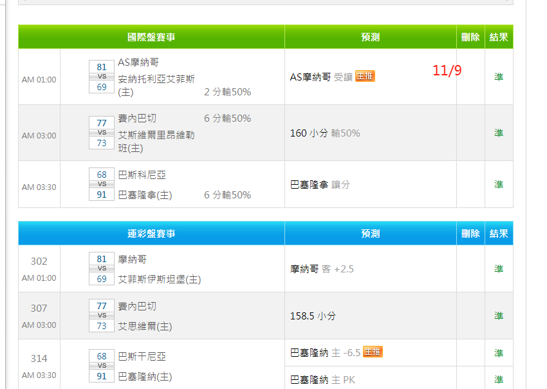Screen dimensions: 547x389
Task: Click the 2 分輸50% text
Action: pos(227,92)
